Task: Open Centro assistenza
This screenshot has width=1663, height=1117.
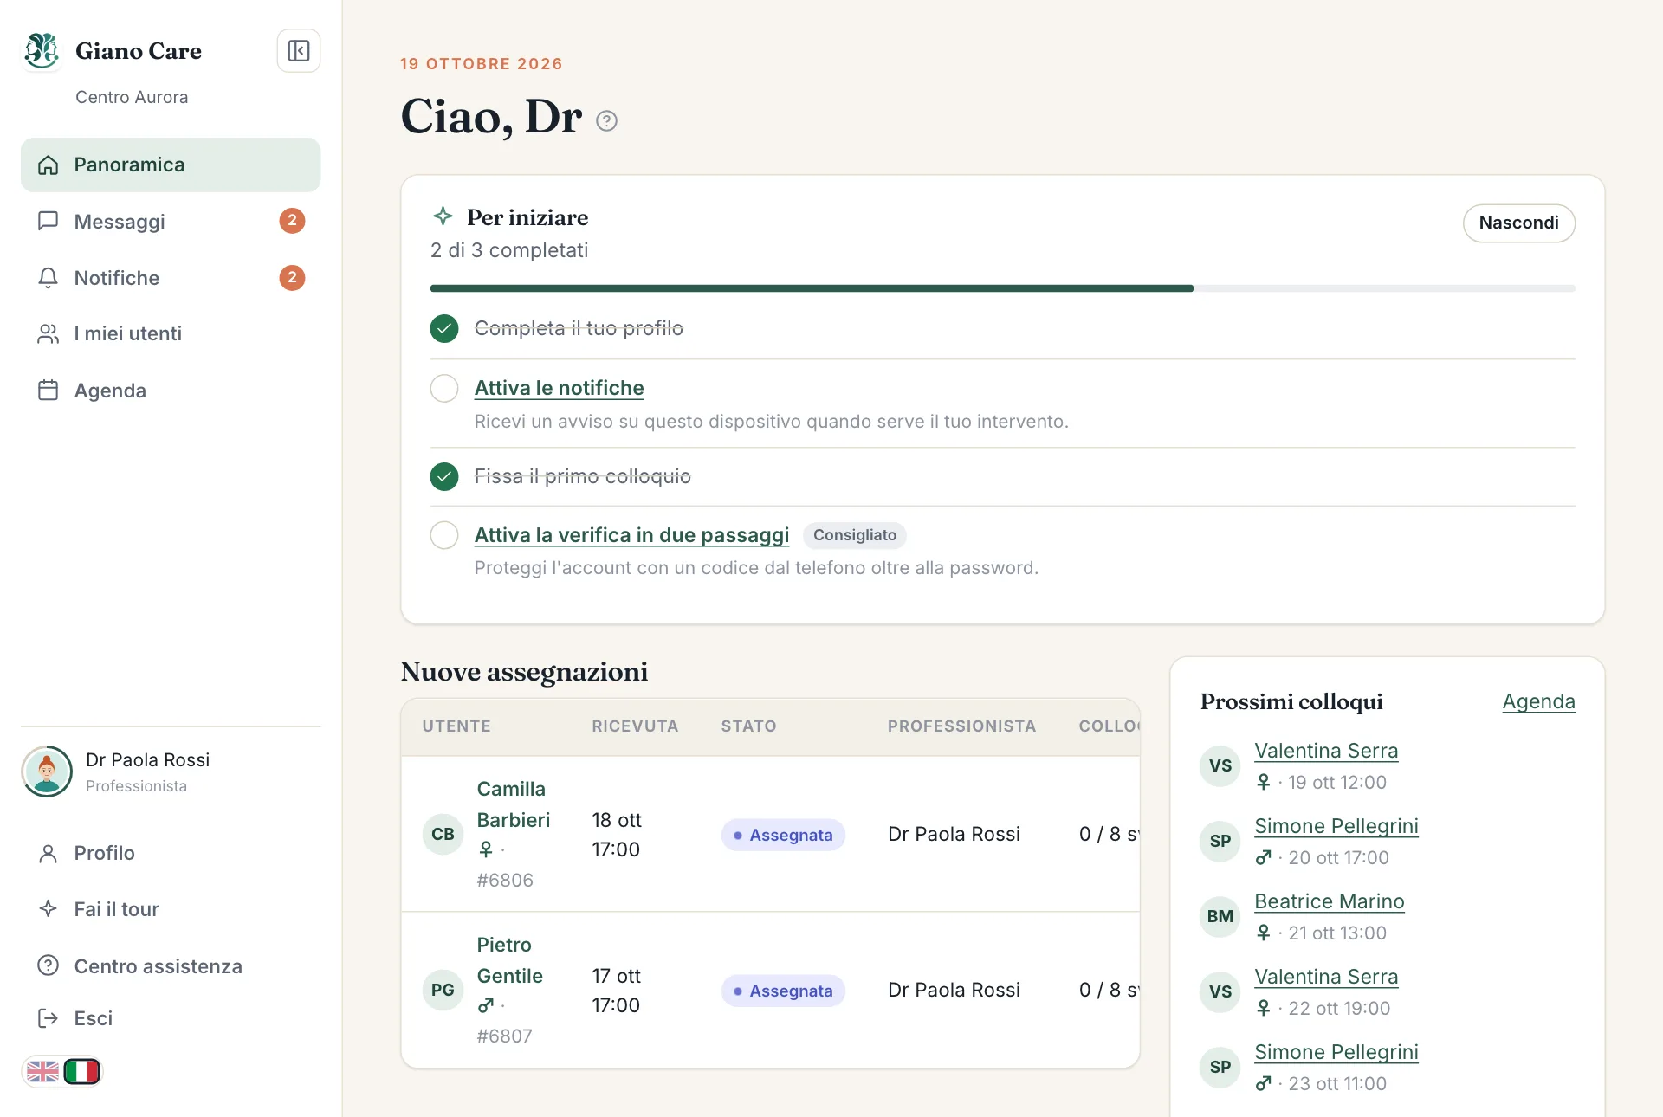Action: [171, 965]
